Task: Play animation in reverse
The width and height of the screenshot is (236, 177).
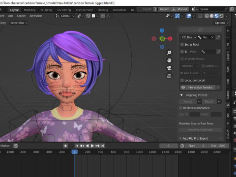Action: point(87,146)
